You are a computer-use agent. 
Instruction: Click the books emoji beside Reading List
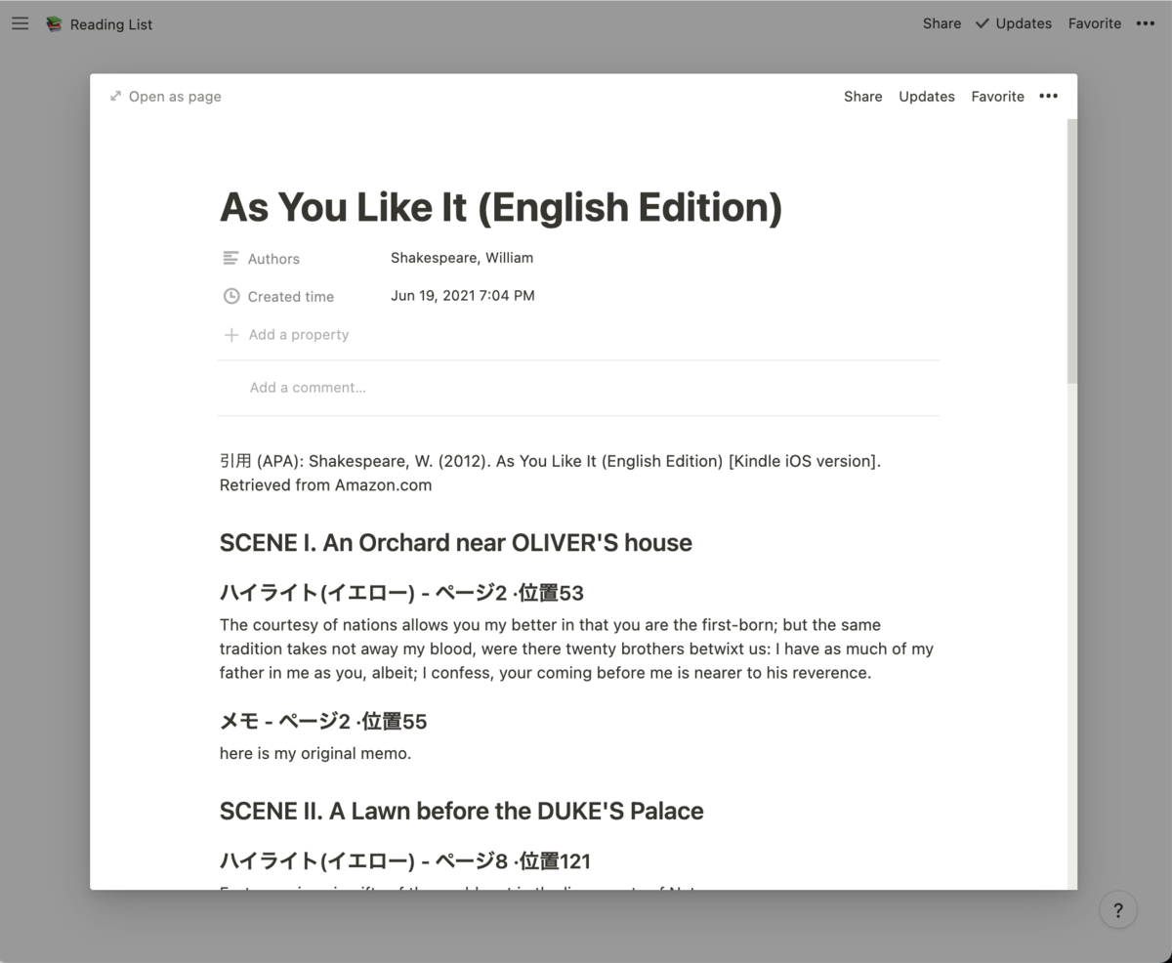click(x=54, y=23)
